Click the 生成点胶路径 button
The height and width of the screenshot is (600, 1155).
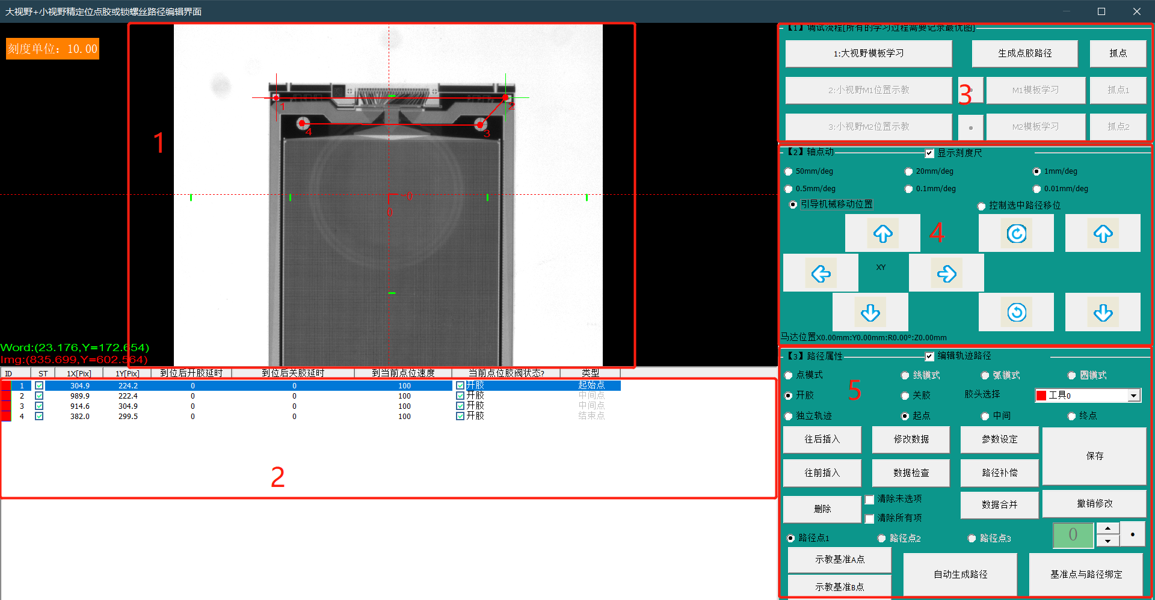click(x=1024, y=54)
